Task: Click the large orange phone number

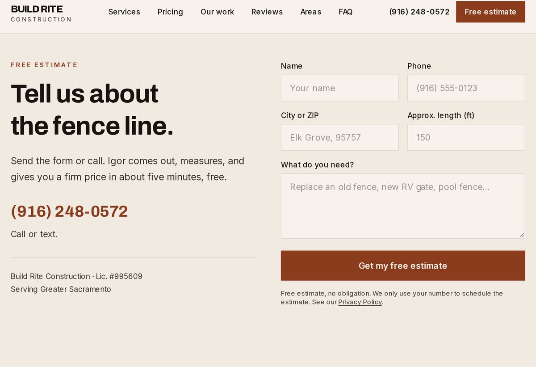Action: click(69, 211)
